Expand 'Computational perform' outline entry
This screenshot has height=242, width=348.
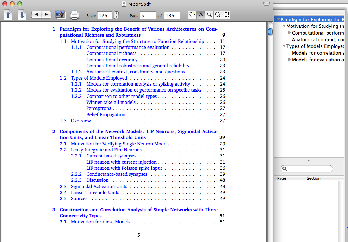290,33
